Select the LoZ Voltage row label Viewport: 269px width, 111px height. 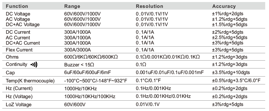pos(19,104)
